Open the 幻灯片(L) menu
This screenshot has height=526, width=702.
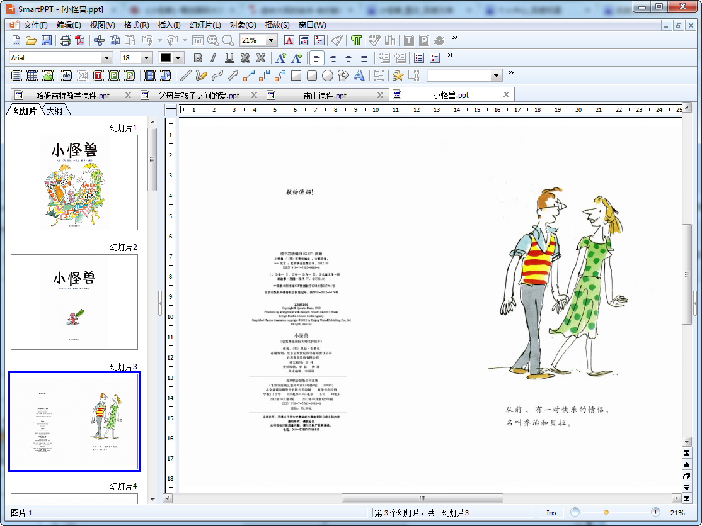pos(205,25)
